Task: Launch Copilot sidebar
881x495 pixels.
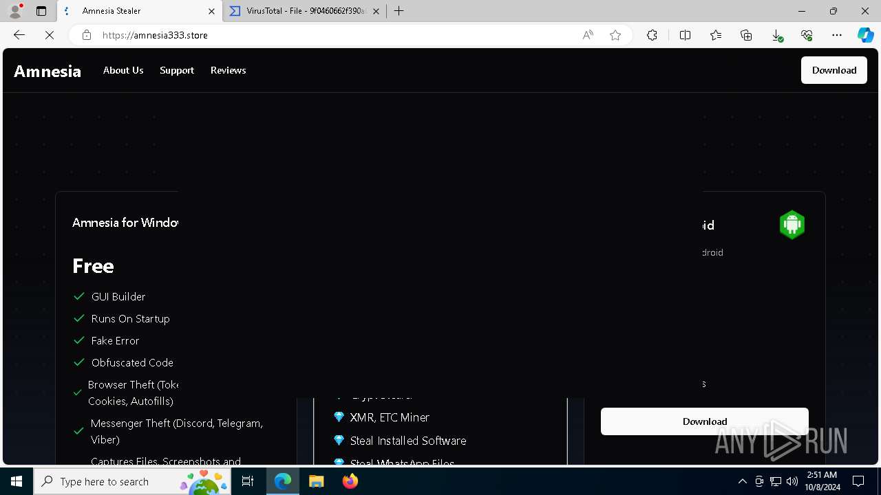Action: (x=865, y=35)
